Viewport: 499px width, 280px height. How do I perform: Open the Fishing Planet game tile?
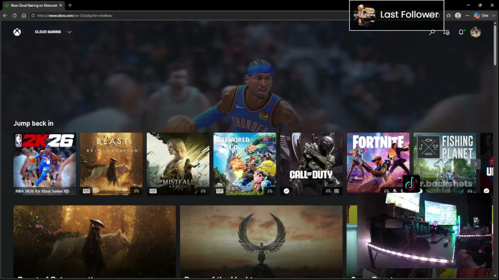[445, 164]
